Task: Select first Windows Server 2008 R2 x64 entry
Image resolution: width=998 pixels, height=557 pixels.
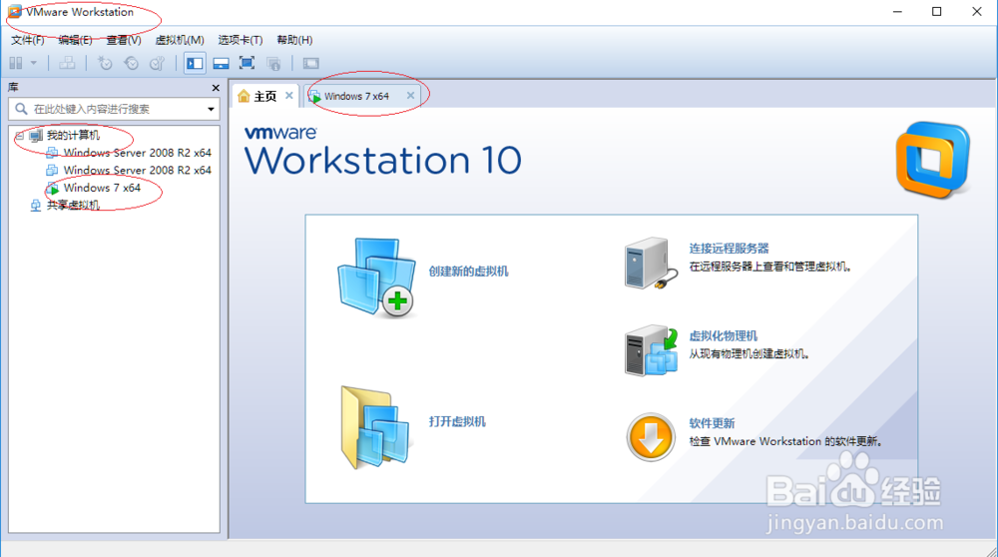Action: pyautogui.click(x=138, y=153)
